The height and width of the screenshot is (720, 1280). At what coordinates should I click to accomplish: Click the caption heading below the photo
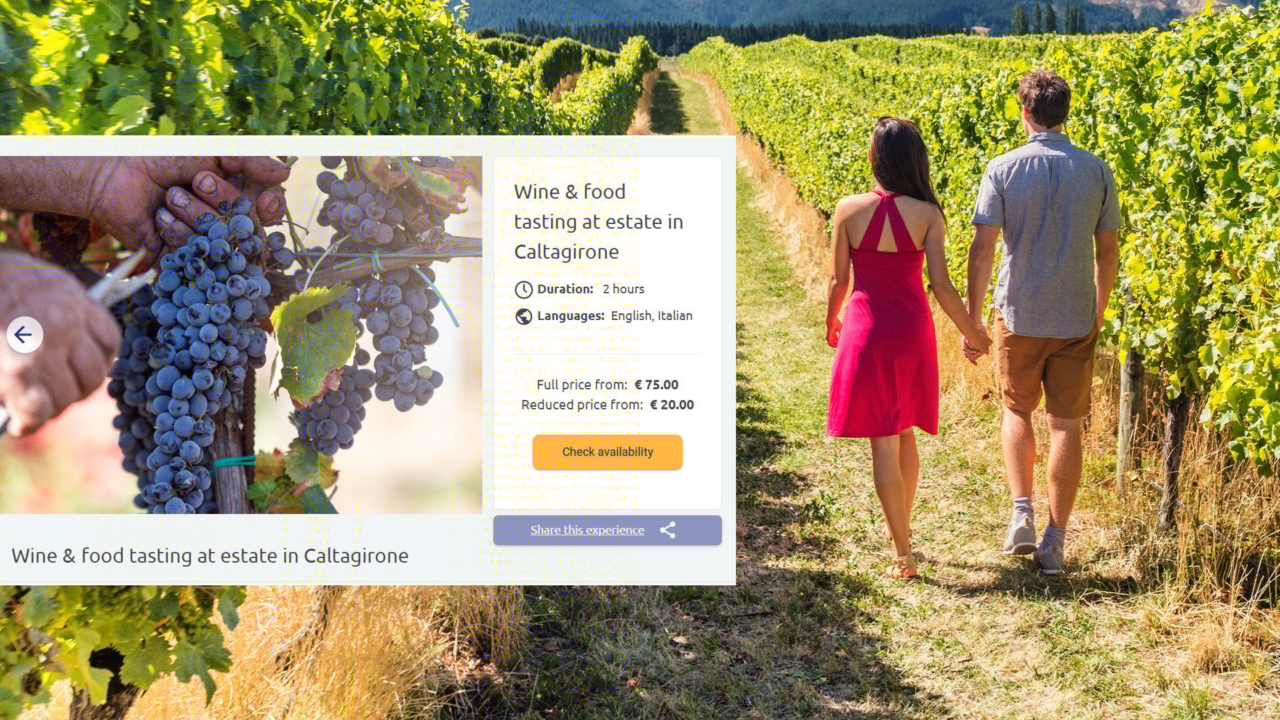210,555
